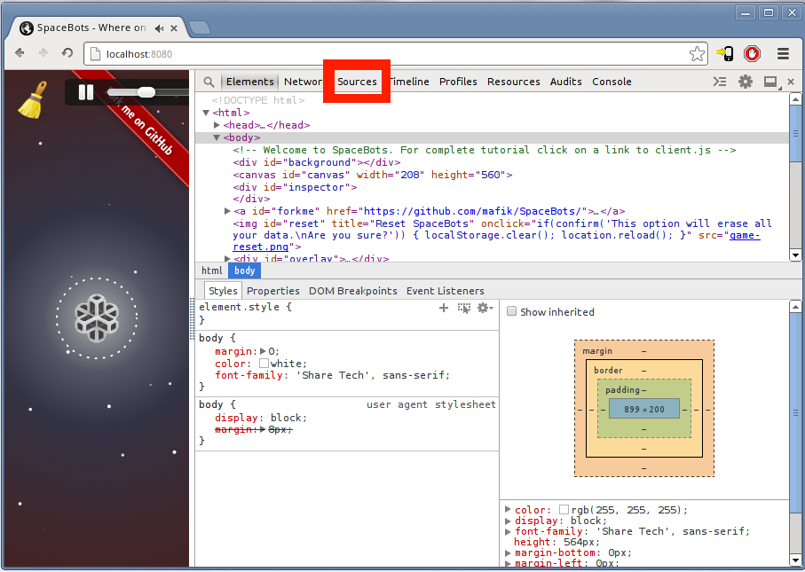Pause the SpaceBots game
The width and height of the screenshot is (805, 572).
(x=86, y=92)
